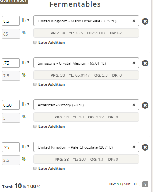
Task: Tick Late Addition for Pale Chocolate
Action: tap(35, 168)
